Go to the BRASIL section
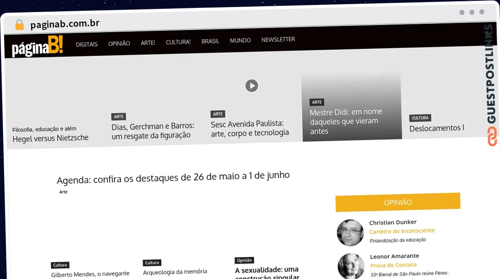Image resolution: width=500 pixels, height=279 pixels. [210, 41]
